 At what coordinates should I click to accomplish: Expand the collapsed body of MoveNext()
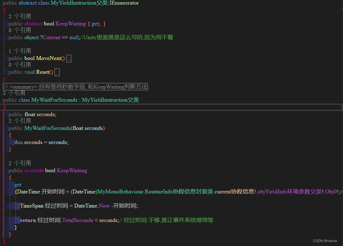click(x=69, y=58)
